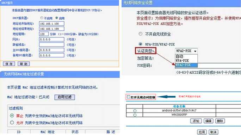241x135 pixels.
Task: Click the 地址池开始地址 input field
Action: click(52, 24)
